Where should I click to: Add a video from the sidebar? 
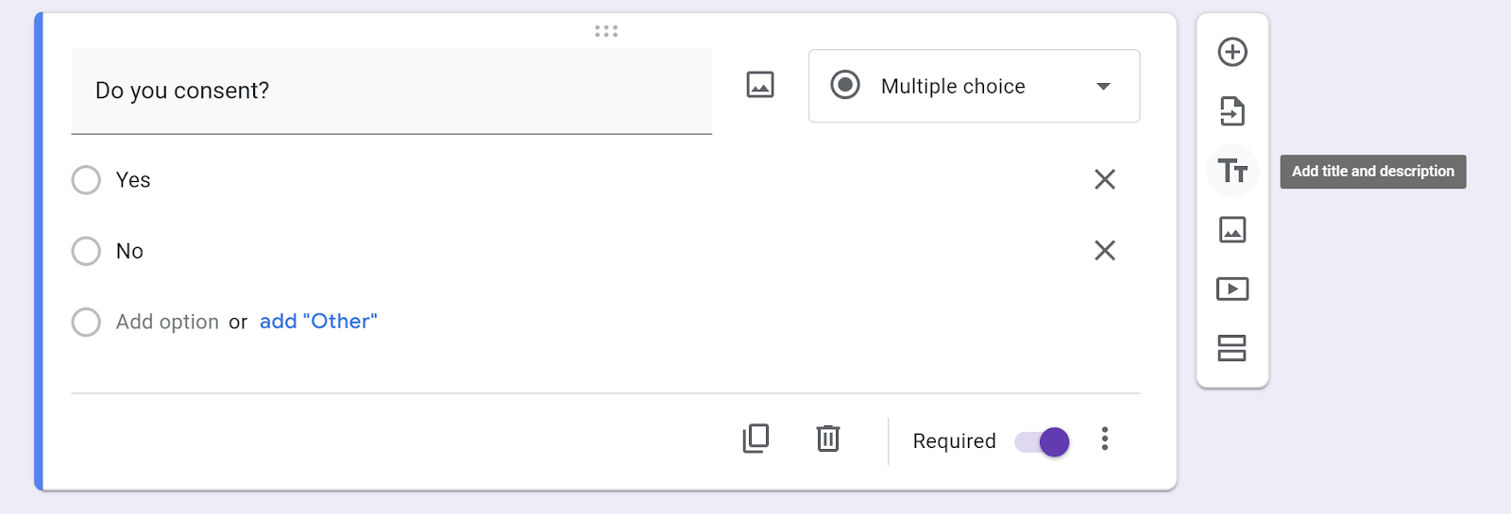[1232, 289]
